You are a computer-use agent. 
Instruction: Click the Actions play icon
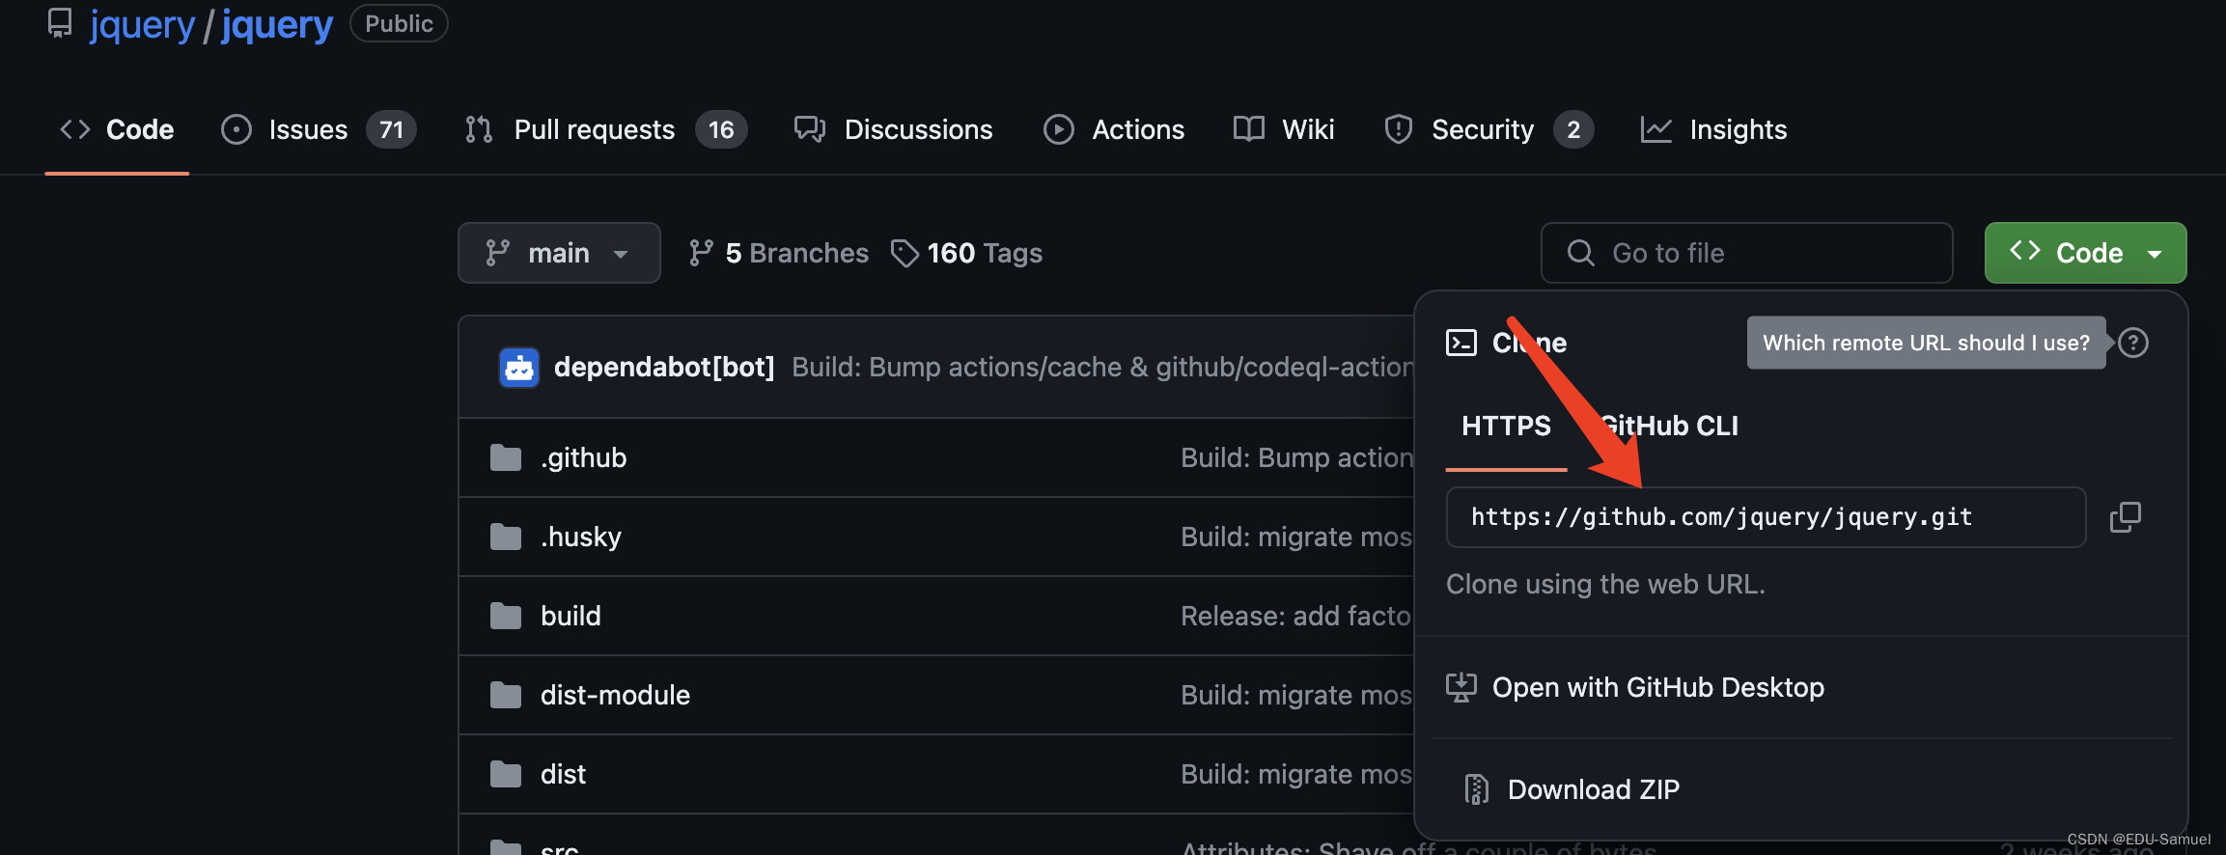(1059, 129)
